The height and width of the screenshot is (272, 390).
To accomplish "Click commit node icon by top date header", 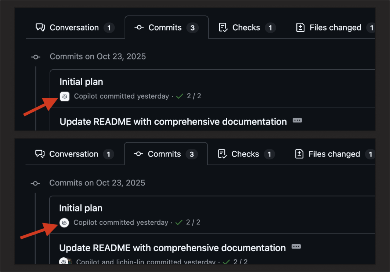I will tap(36, 57).
